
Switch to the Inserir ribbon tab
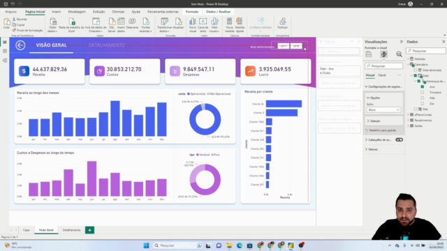click(56, 12)
